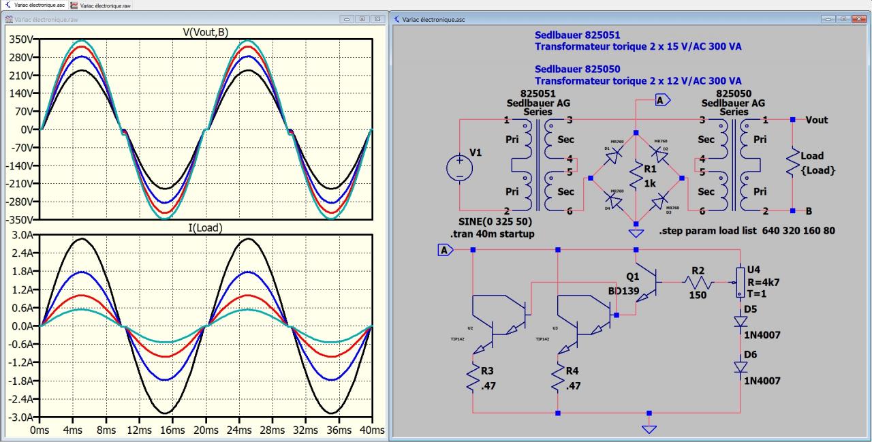Select diode D5 symbol

coord(741,321)
